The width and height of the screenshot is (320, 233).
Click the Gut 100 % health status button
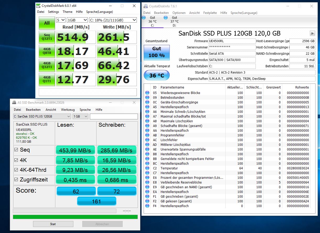157,52
